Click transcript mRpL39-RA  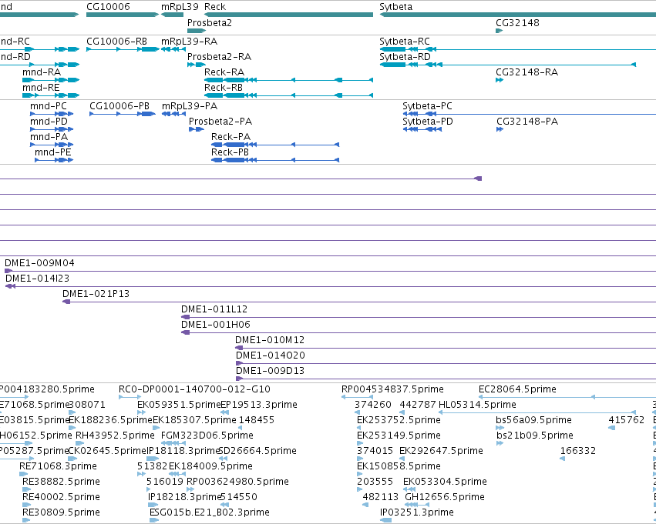coord(189,42)
